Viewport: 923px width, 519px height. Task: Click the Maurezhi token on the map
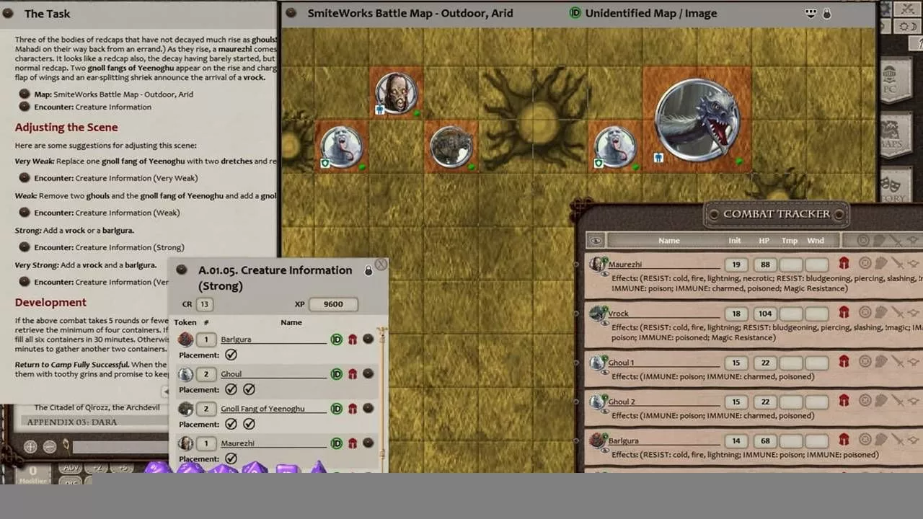(x=395, y=93)
